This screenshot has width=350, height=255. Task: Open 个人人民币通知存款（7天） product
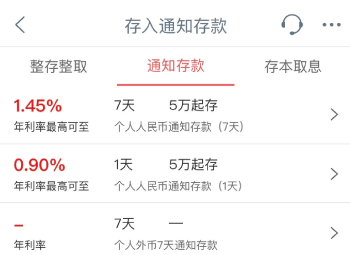[178, 127]
